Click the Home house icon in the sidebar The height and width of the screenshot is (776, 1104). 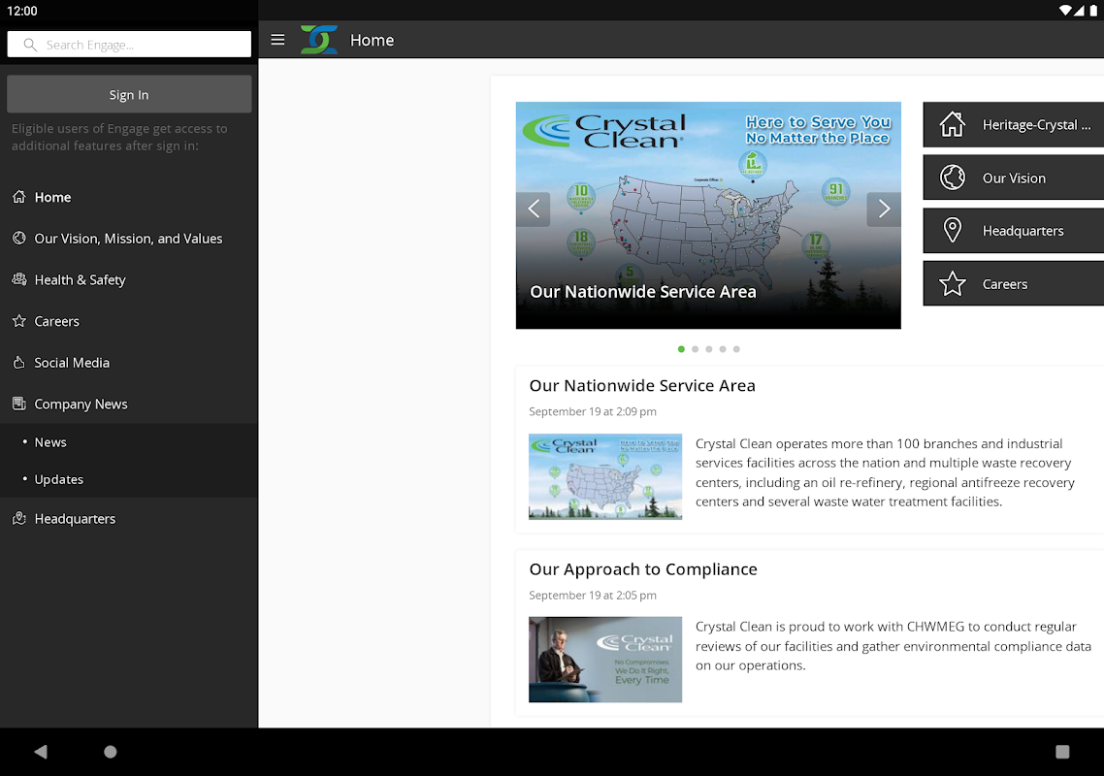pos(19,197)
